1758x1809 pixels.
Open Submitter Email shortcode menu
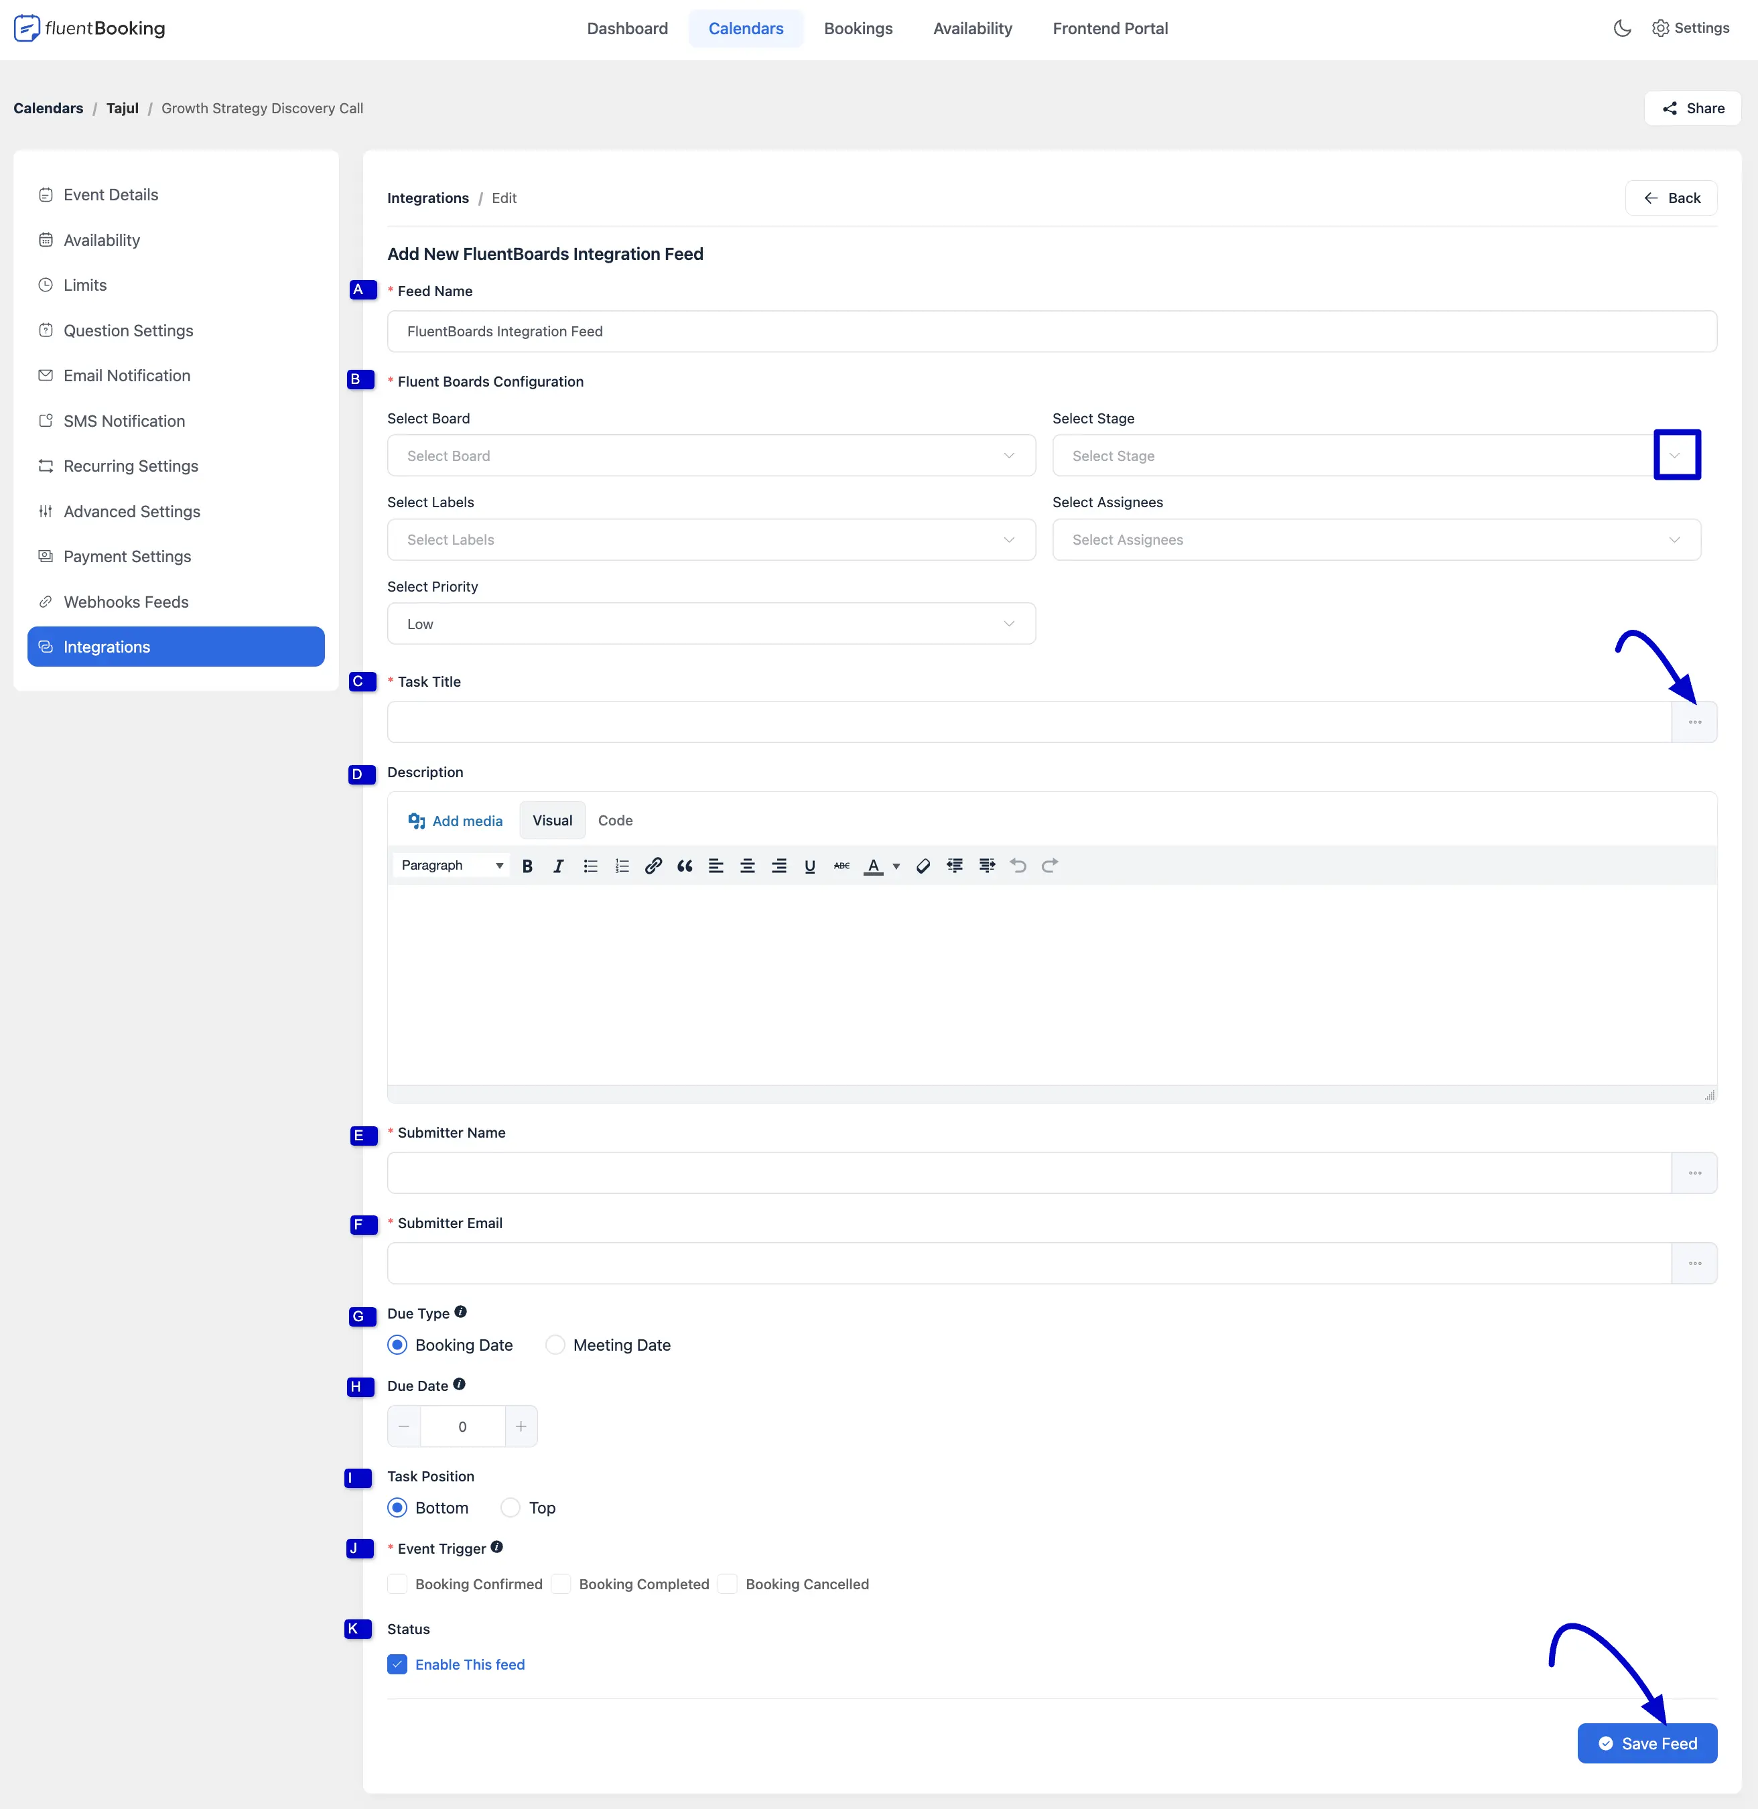(x=1694, y=1263)
